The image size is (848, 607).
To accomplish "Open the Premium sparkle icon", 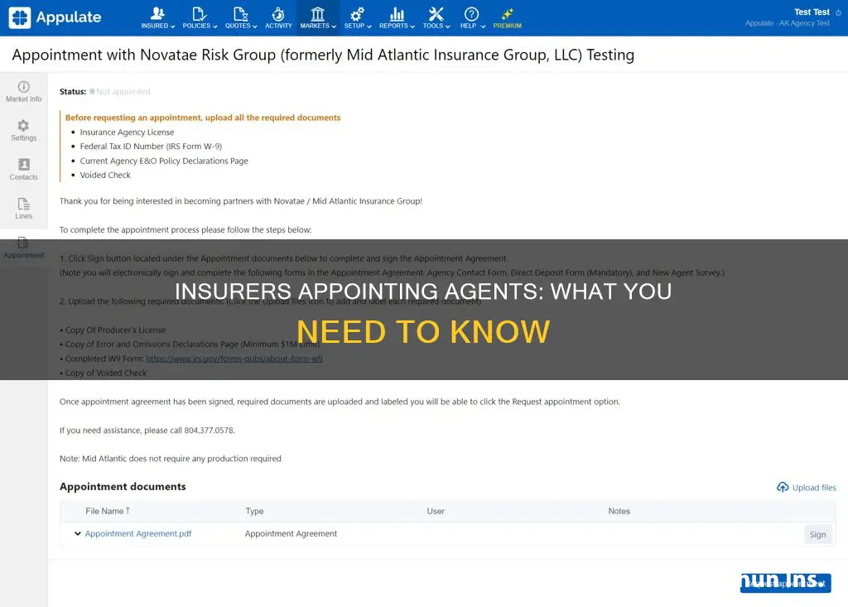I will pos(508,13).
